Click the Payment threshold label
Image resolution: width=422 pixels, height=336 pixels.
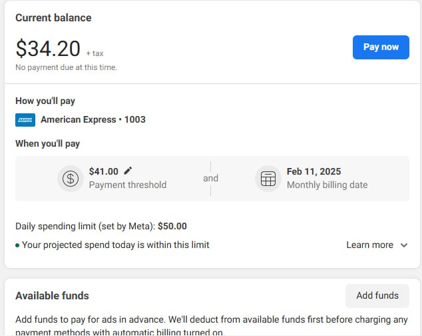tap(128, 185)
